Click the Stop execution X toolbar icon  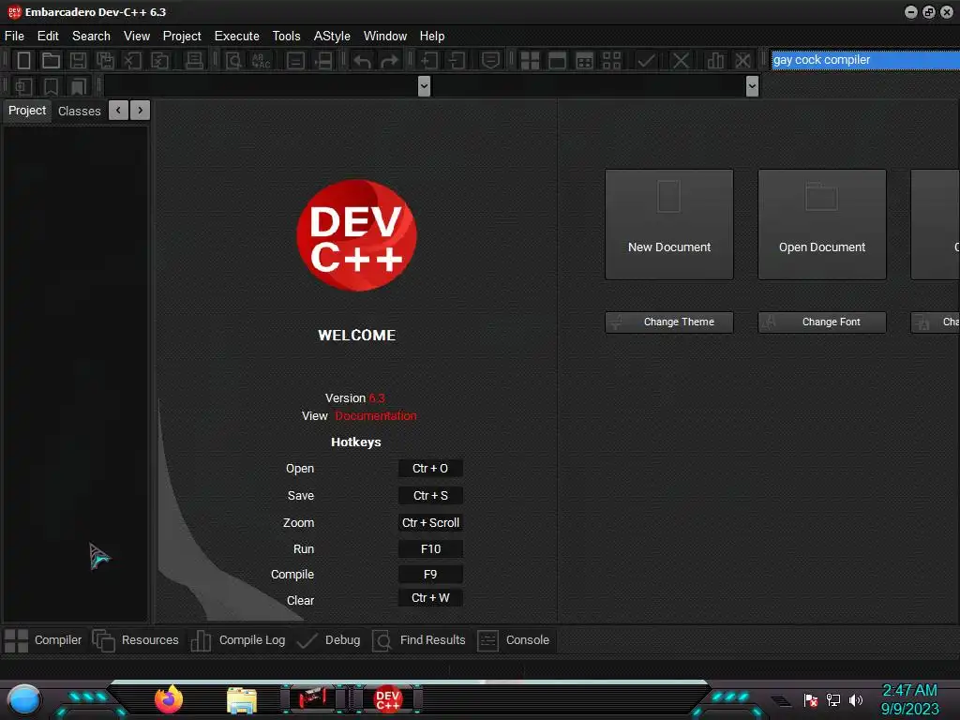click(x=681, y=60)
